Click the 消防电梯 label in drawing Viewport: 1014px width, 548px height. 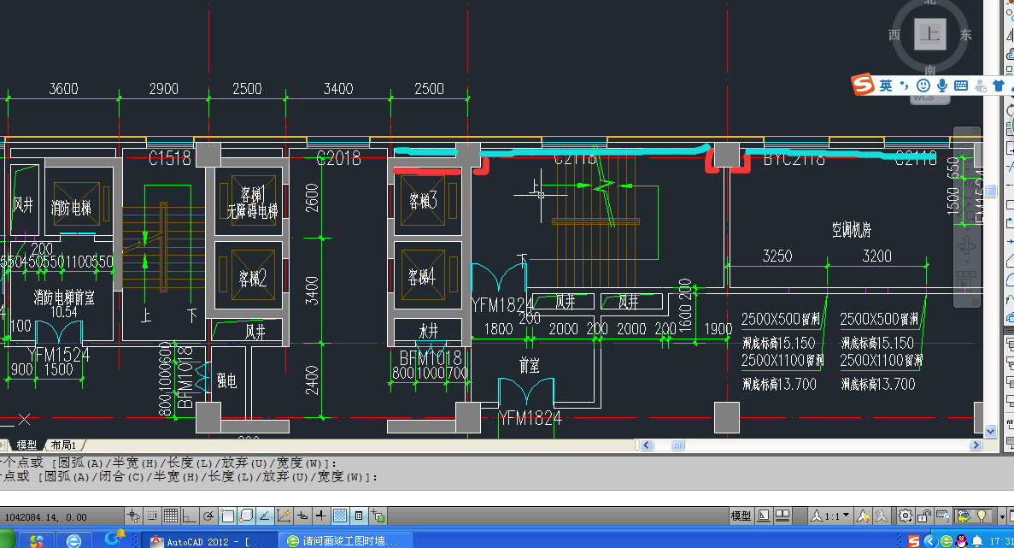pyautogui.click(x=71, y=208)
